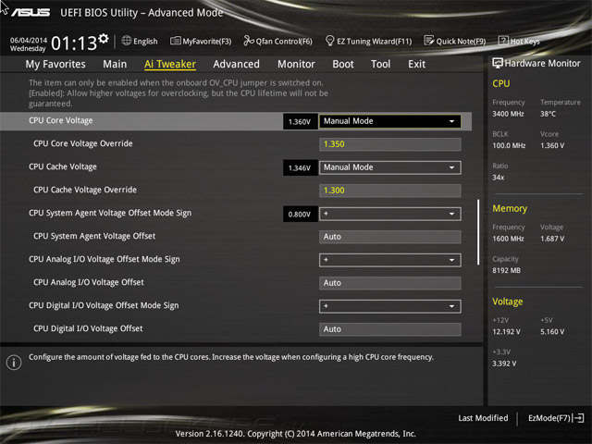
Task: Click MyFavorite(F3) label
Action: tap(207, 41)
